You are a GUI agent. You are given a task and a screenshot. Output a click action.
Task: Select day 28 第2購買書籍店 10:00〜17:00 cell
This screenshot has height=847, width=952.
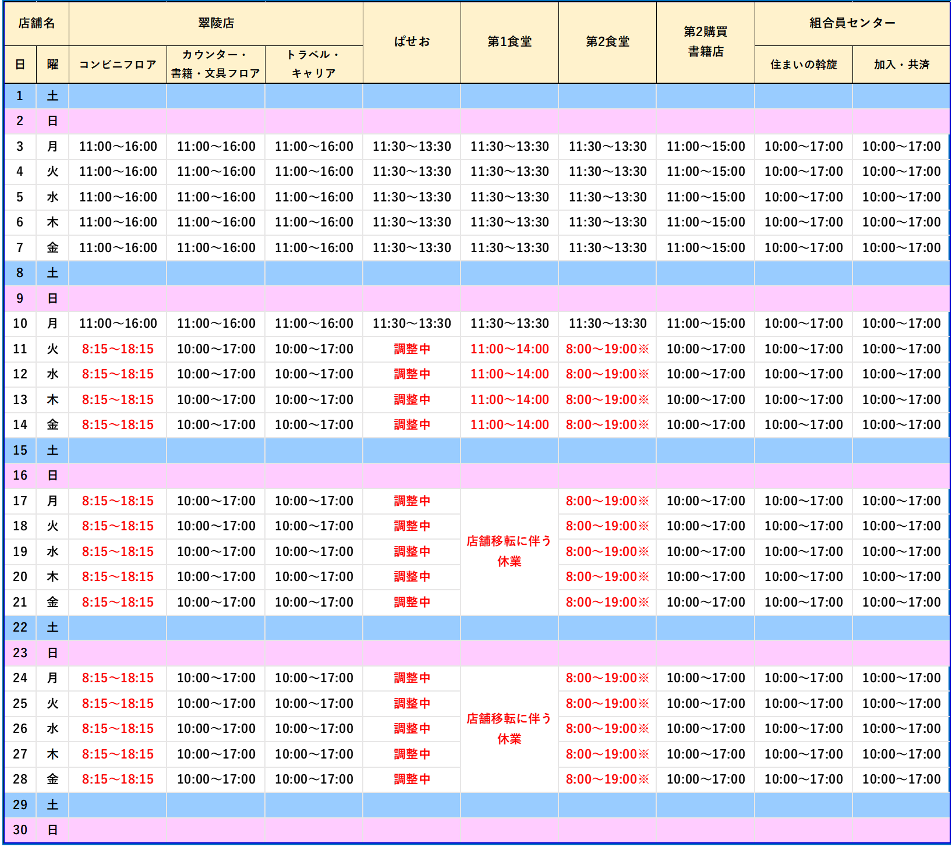[x=706, y=779]
